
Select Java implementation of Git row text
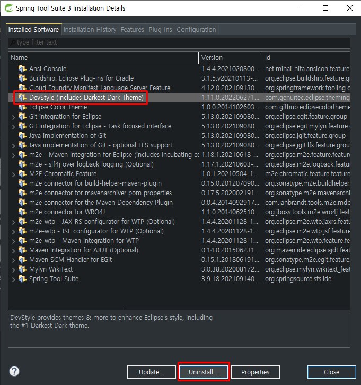(67, 136)
